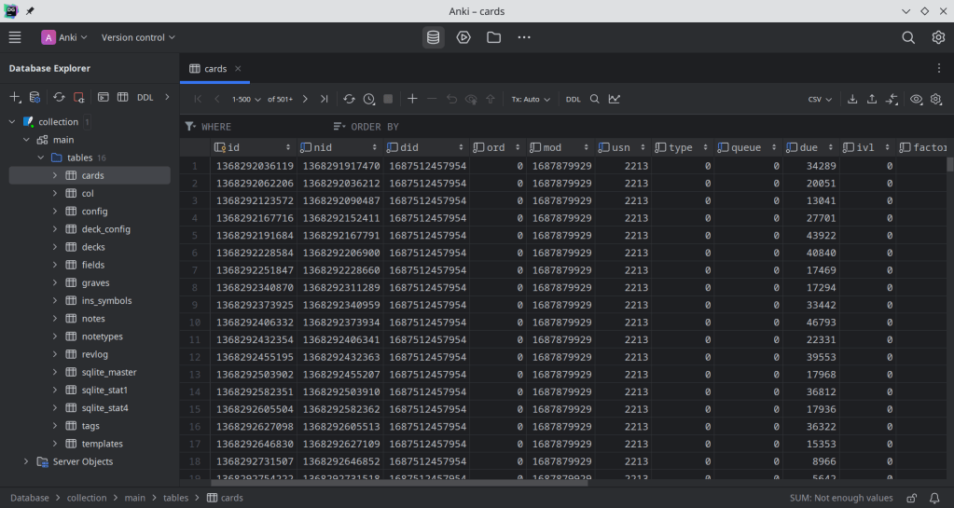
Task: Click Reload Page icon in grid toolbar
Action: 349,99
